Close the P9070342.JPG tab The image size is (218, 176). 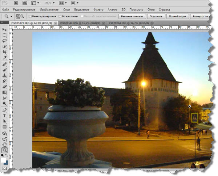click(104, 23)
